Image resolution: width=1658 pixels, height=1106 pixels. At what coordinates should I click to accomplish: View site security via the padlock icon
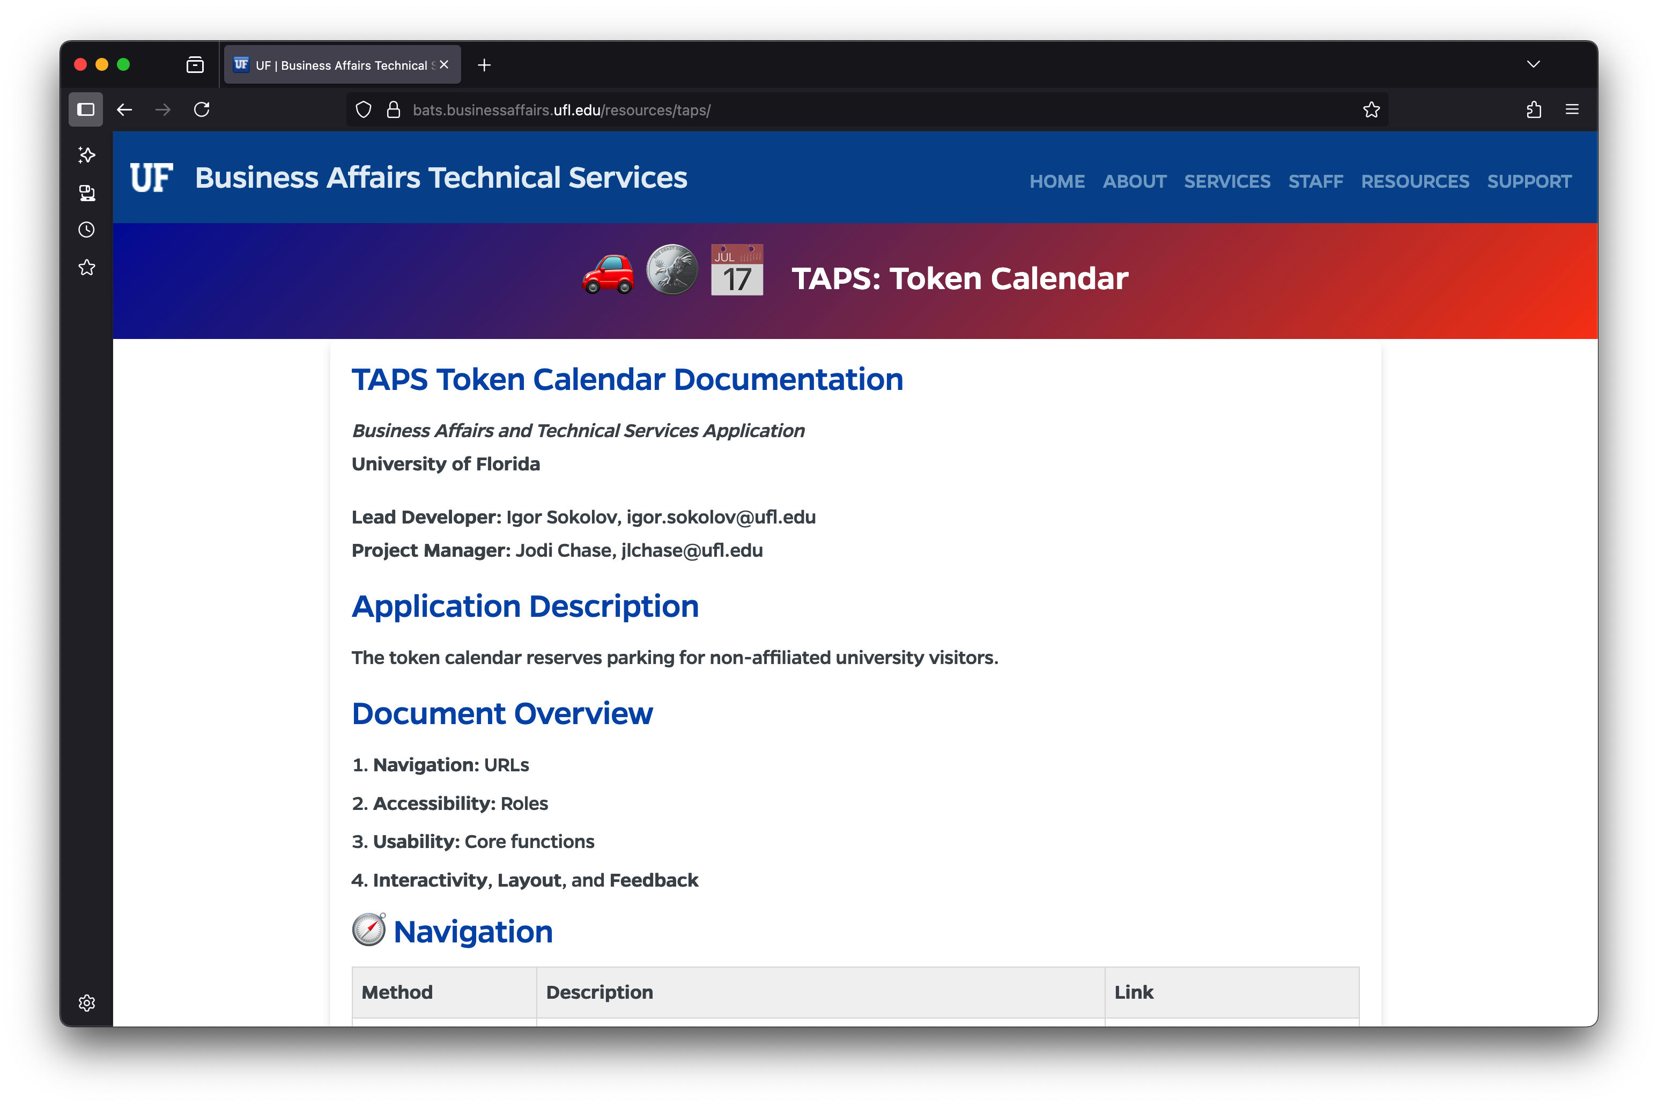tap(394, 109)
